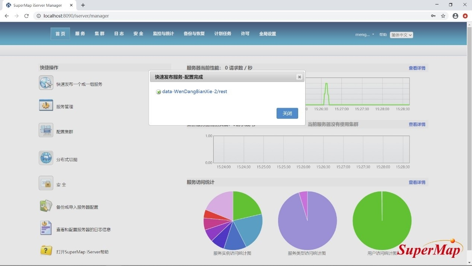Viewport: 472px width, 266px height.
Task: Click the quick publish service globe icon
Action: point(46,83)
